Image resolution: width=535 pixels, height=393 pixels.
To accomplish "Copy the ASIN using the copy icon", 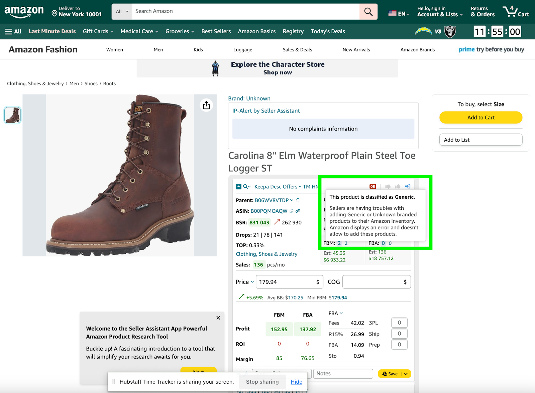I will point(291,211).
